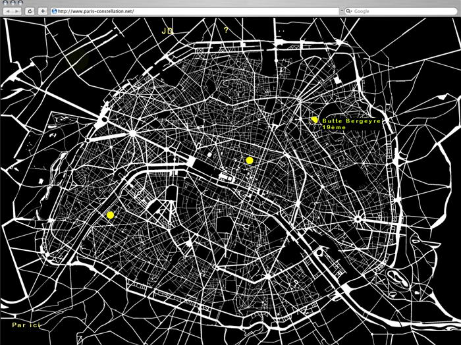Click the resize handle between address and search
Screen dimensions: 461x345
click(342, 11)
